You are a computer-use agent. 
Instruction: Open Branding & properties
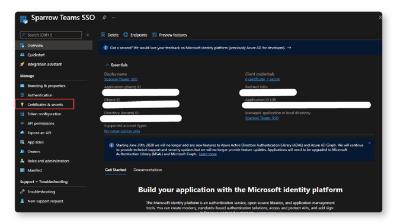tap(46, 86)
